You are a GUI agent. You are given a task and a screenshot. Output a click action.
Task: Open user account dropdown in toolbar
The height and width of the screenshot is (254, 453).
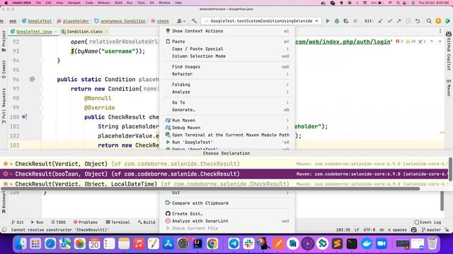click(x=181, y=20)
